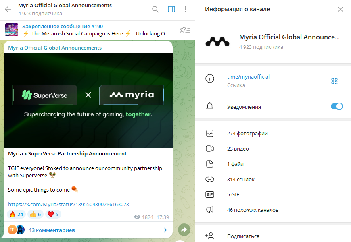Open pinned messages list icon
The height and width of the screenshot is (242, 351).
point(185,30)
